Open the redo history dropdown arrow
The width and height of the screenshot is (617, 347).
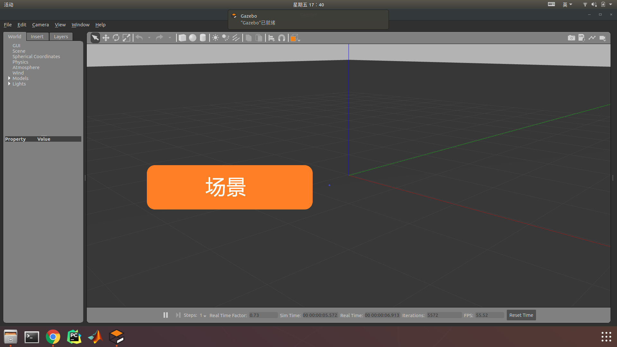[x=170, y=38]
